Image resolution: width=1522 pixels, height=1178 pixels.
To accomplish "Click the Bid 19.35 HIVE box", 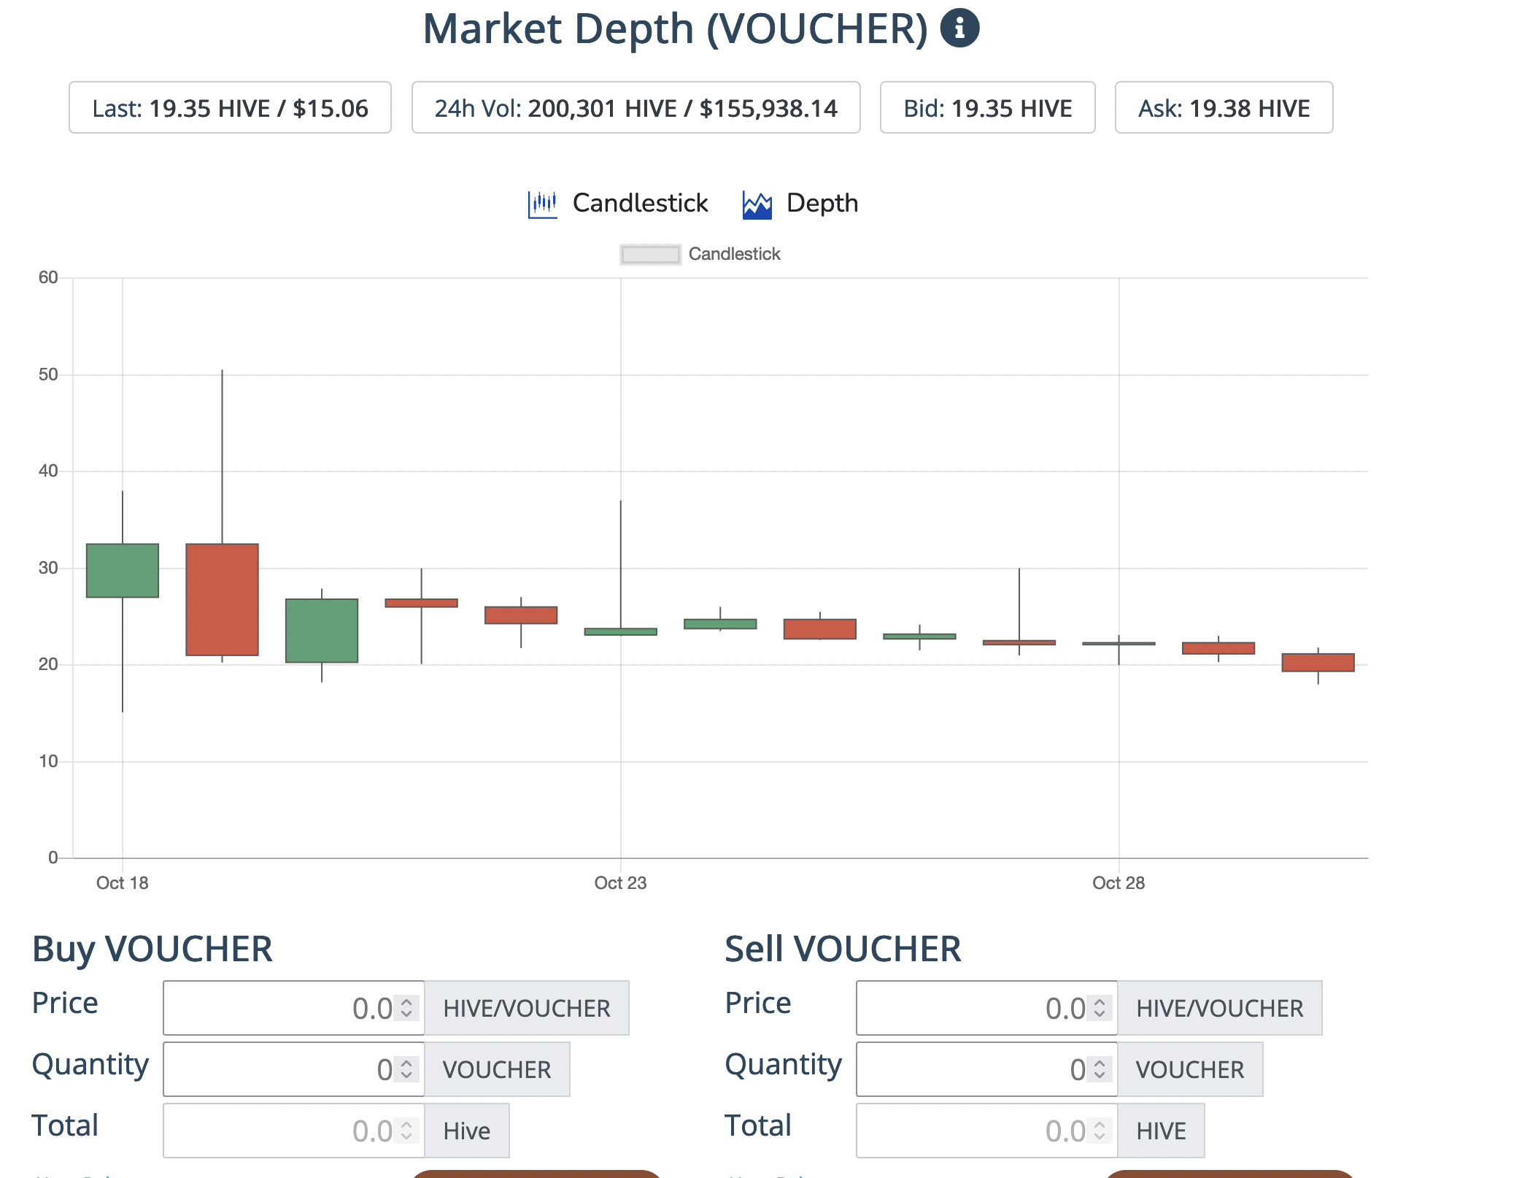I will click(987, 107).
